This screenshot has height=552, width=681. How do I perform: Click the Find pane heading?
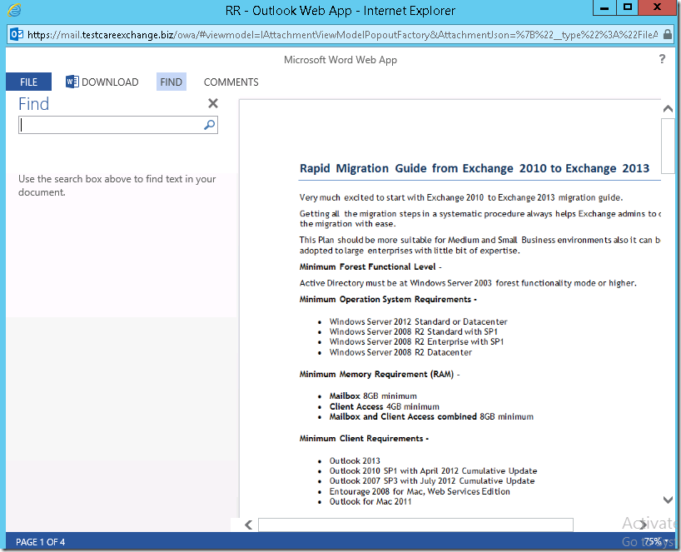(x=33, y=104)
